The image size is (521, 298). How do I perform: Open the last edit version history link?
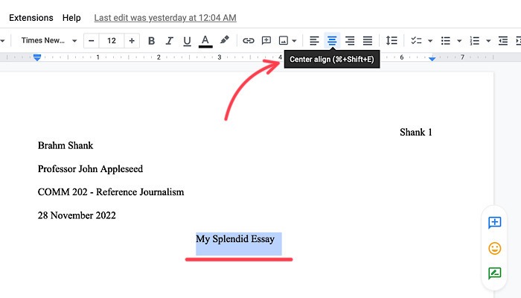tap(165, 18)
